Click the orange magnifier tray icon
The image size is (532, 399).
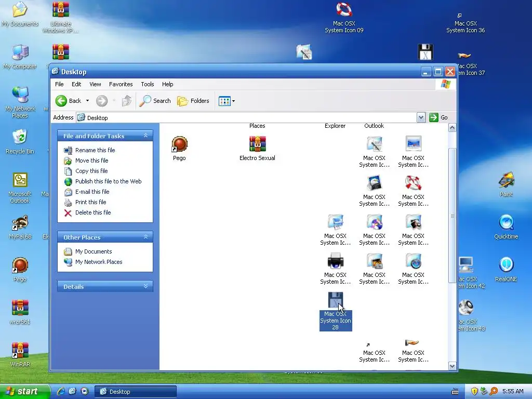click(x=494, y=391)
